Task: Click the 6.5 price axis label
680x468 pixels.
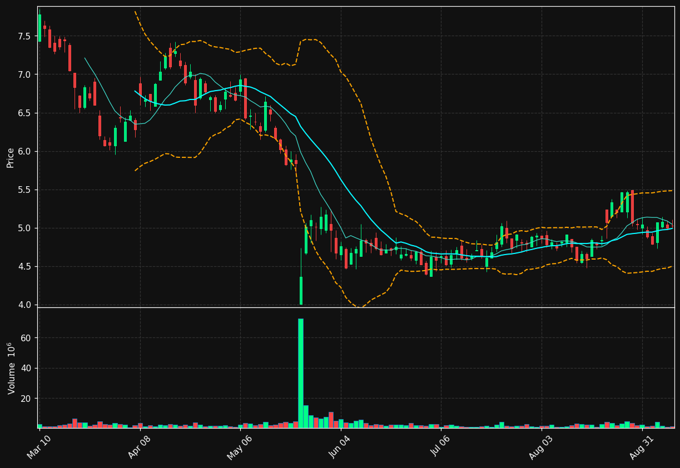Action: click(24, 113)
